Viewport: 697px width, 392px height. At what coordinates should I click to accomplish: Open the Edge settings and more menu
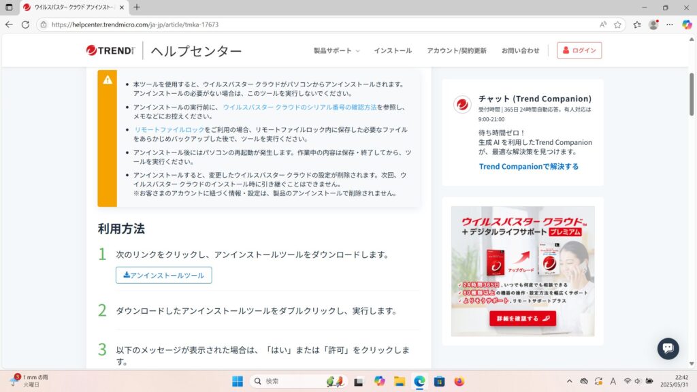pyautogui.click(x=670, y=24)
